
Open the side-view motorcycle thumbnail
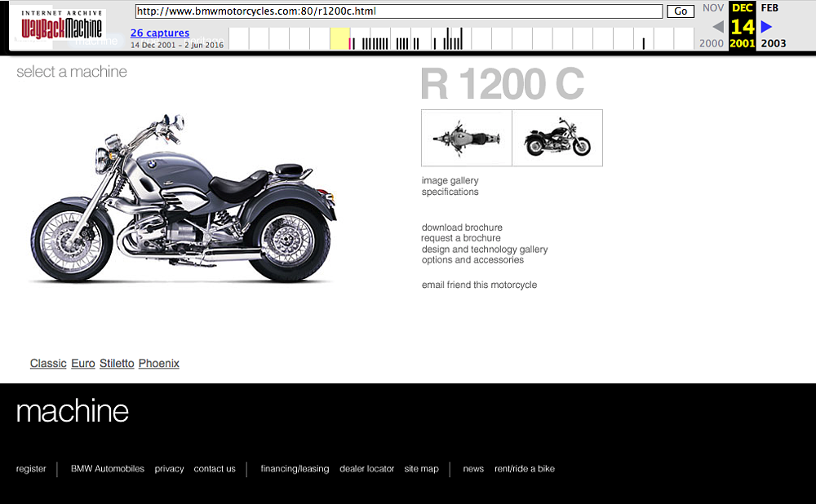click(557, 138)
